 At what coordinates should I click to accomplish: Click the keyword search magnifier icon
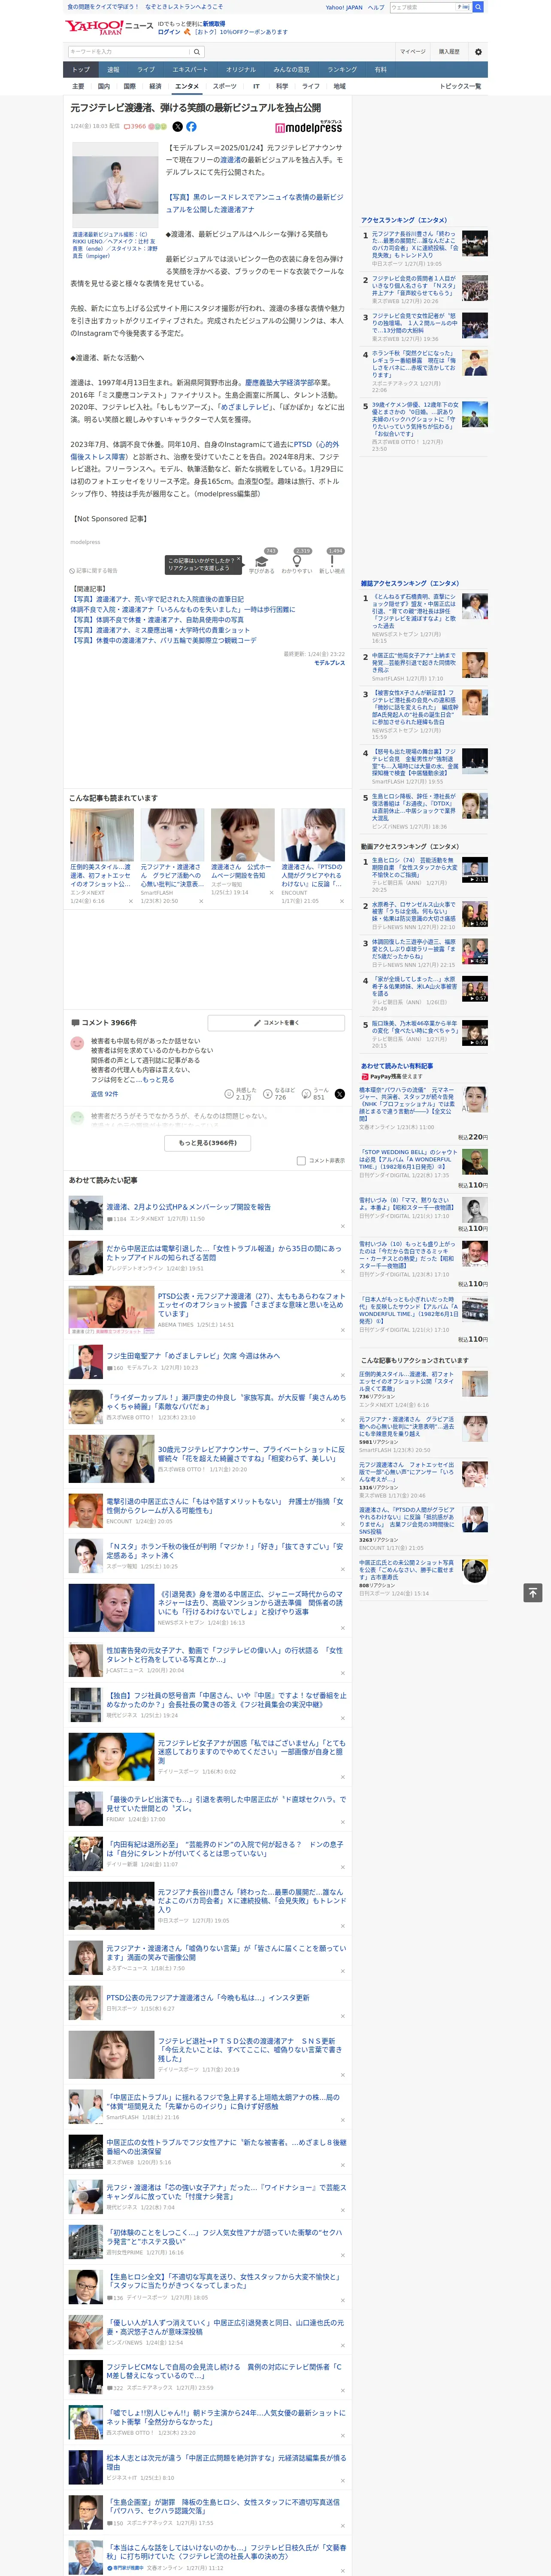pos(197,51)
